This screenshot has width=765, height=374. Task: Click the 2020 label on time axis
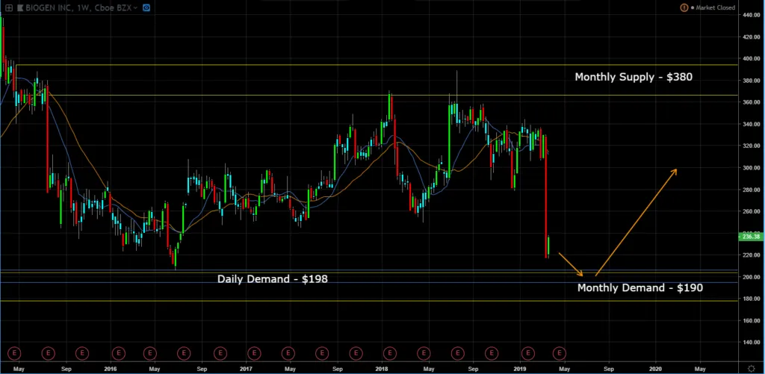[x=656, y=369]
